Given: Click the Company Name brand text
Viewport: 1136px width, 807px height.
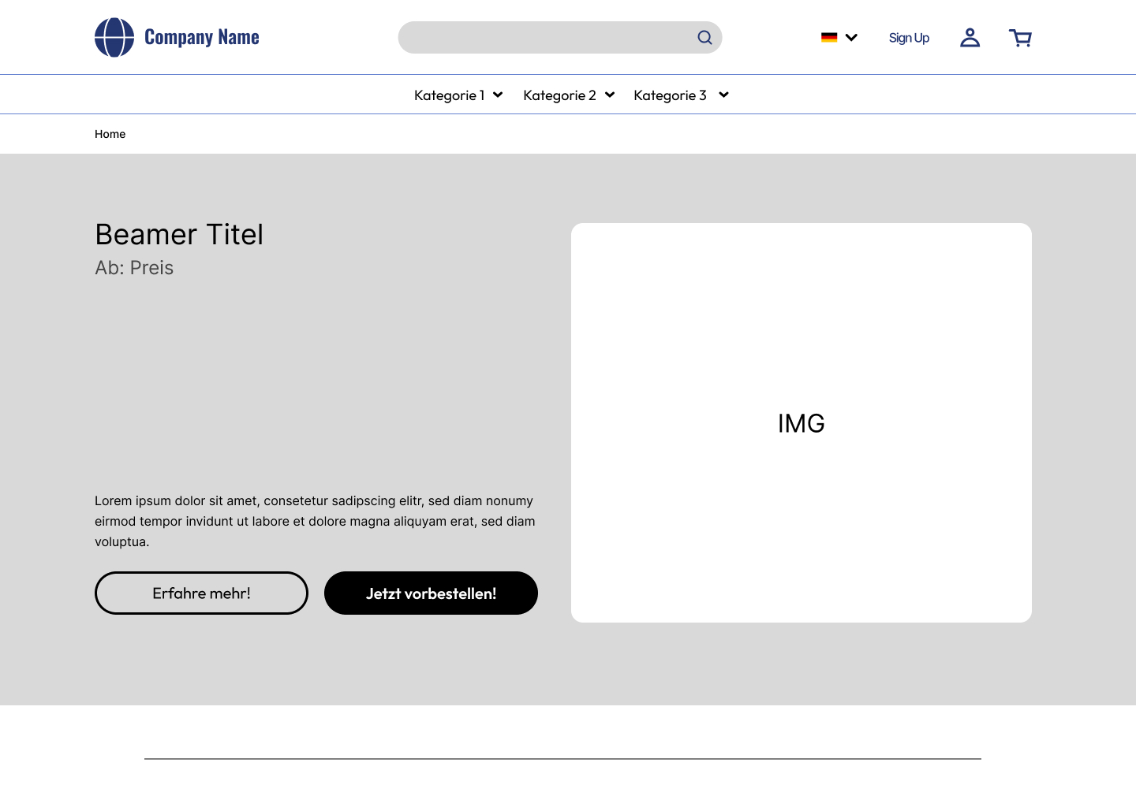Looking at the screenshot, I should click(202, 38).
